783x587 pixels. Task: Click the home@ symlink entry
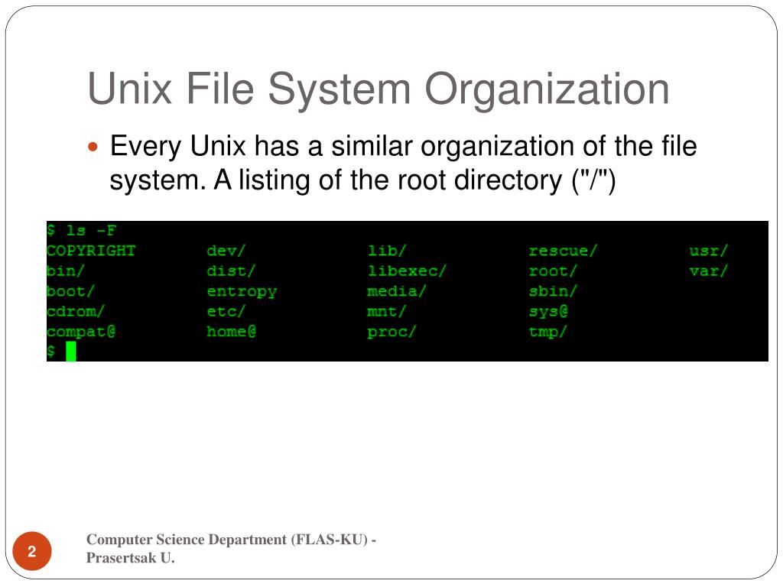click(231, 332)
